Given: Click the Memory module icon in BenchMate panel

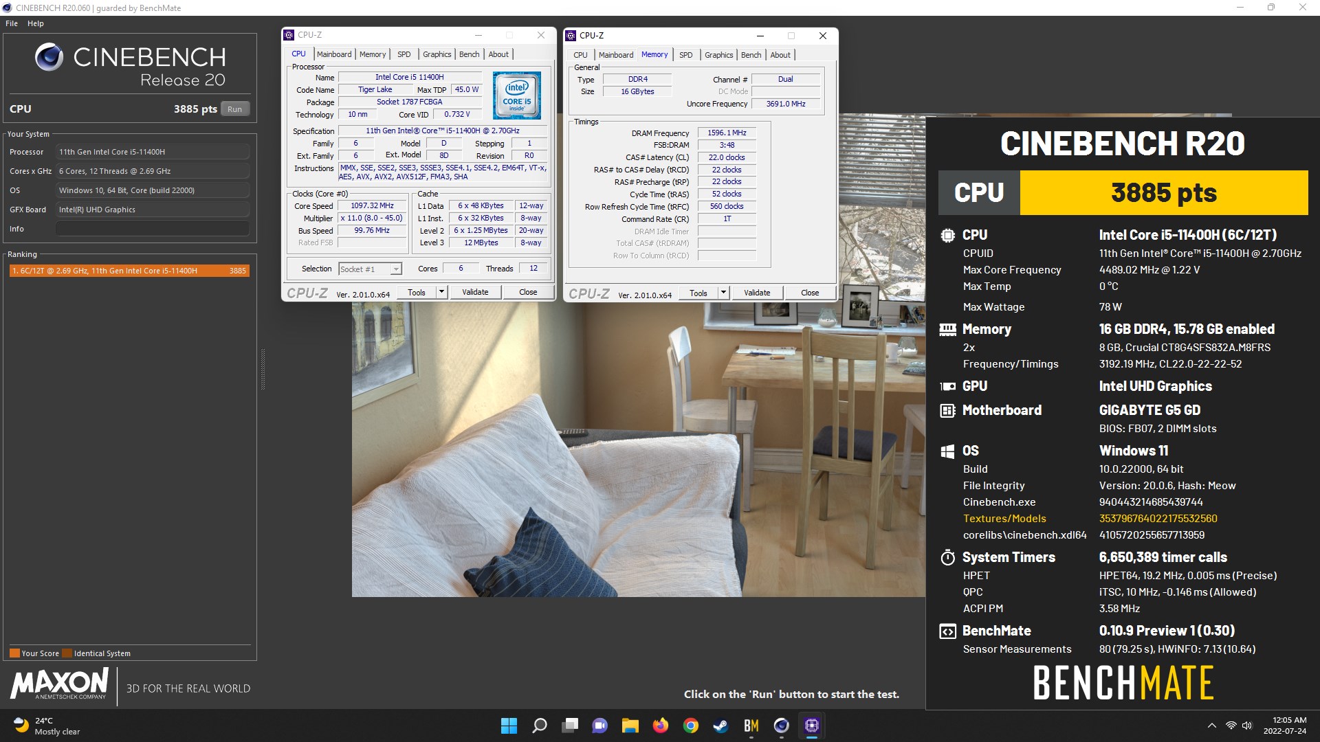Looking at the screenshot, I should (948, 330).
